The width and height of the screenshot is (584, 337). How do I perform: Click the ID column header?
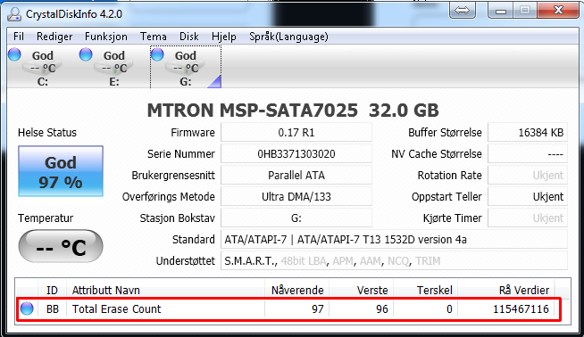(x=52, y=290)
